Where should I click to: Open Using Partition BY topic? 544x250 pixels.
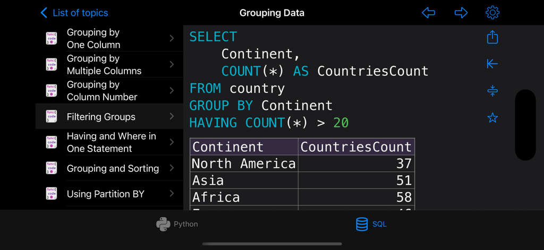[x=109, y=194]
